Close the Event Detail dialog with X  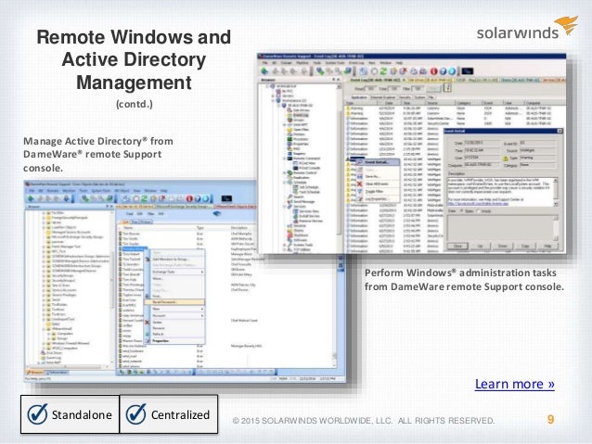(x=560, y=131)
